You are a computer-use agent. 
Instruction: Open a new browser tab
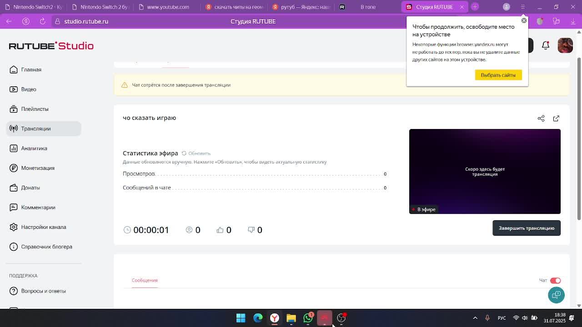[475, 6]
